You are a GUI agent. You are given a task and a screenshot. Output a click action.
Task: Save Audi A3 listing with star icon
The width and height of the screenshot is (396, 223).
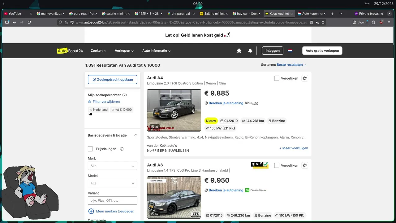click(x=305, y=165)
